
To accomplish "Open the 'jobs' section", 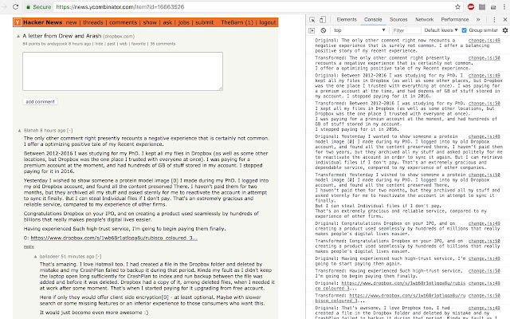I will click(184, 22).
